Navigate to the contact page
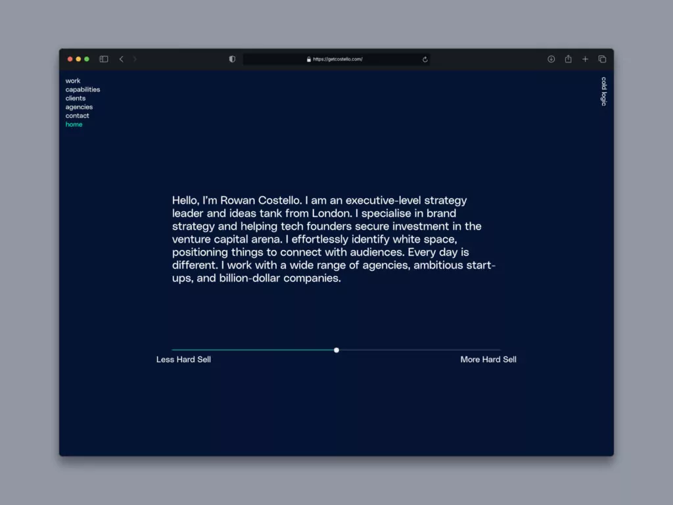This screenshot has height=505, width=673. [77, 116]
